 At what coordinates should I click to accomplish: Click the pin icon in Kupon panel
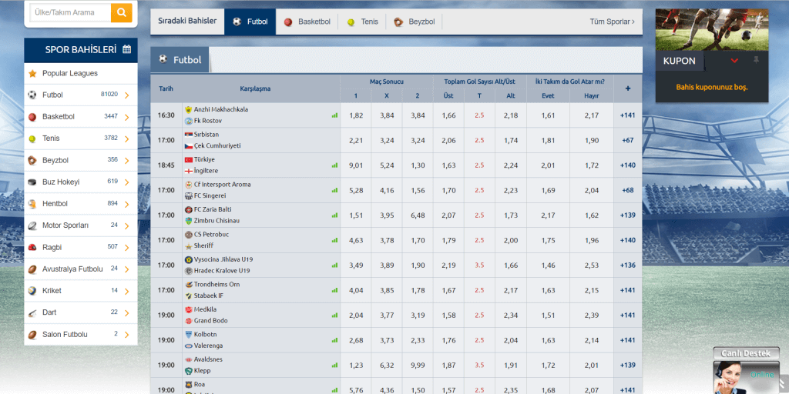[x=756, y=60]
